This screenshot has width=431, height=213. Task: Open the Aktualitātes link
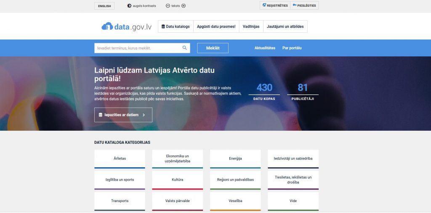pyautogui.click(x=265, y=48)
